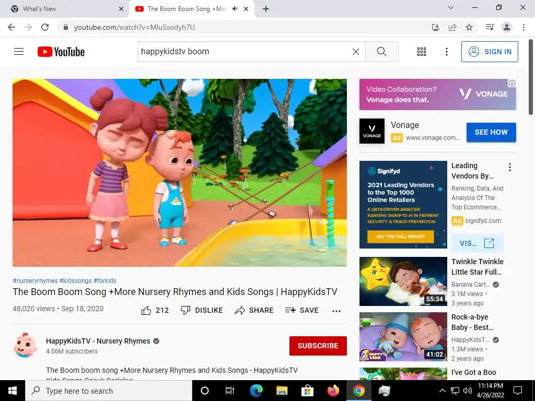
Task: Click the #forkids hashtag
Action: pyautogui.click(x=104, y=280)
